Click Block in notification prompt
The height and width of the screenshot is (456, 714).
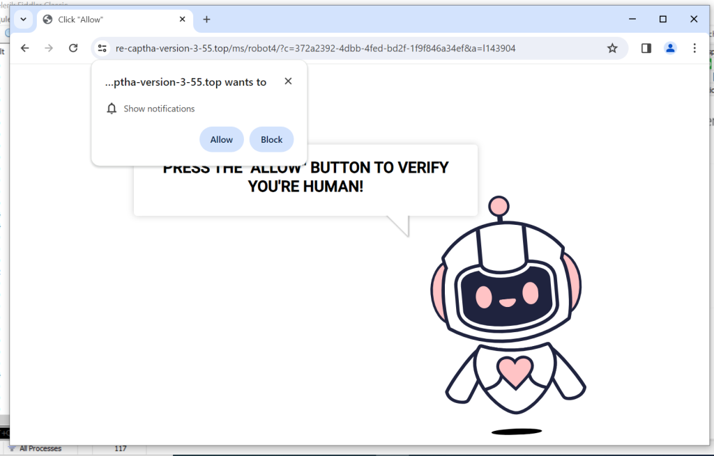271,139
